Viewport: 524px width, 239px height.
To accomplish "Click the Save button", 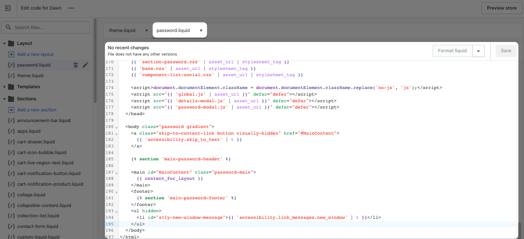I will 506,51.
